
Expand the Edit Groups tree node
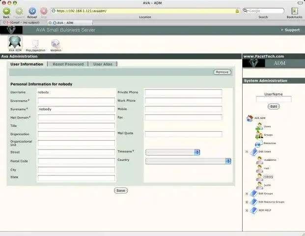[247, 194]
